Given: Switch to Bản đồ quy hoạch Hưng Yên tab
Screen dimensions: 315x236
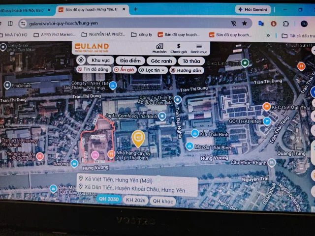Looking at the screenshot, I should (x=92, y=9).
